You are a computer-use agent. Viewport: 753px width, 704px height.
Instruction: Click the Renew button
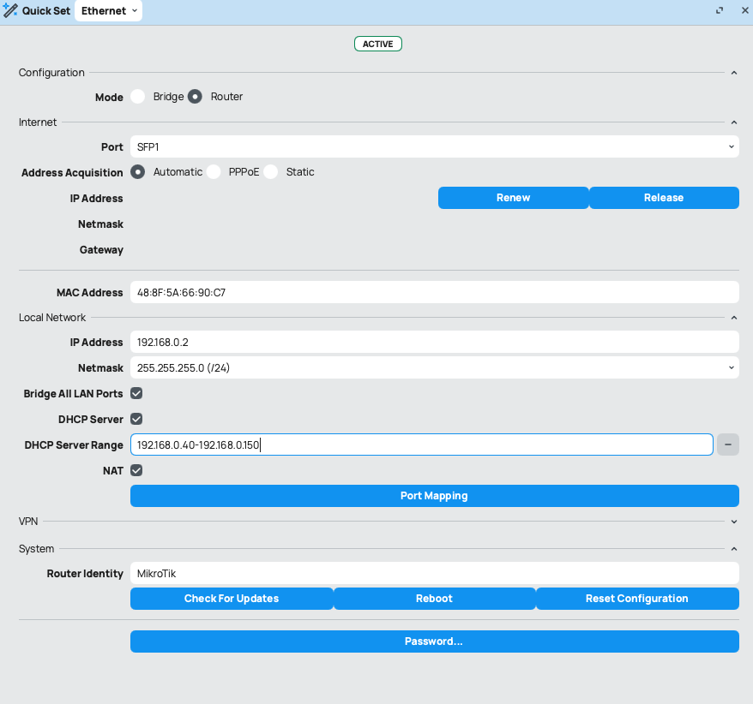(513, 198)
